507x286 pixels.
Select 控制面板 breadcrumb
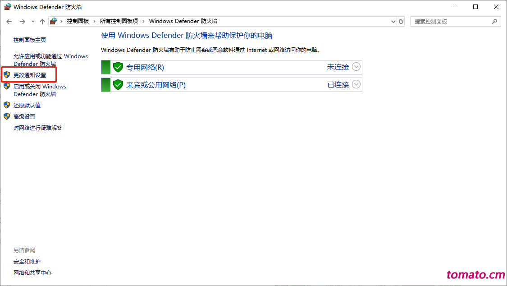click(x=78, y=21)
